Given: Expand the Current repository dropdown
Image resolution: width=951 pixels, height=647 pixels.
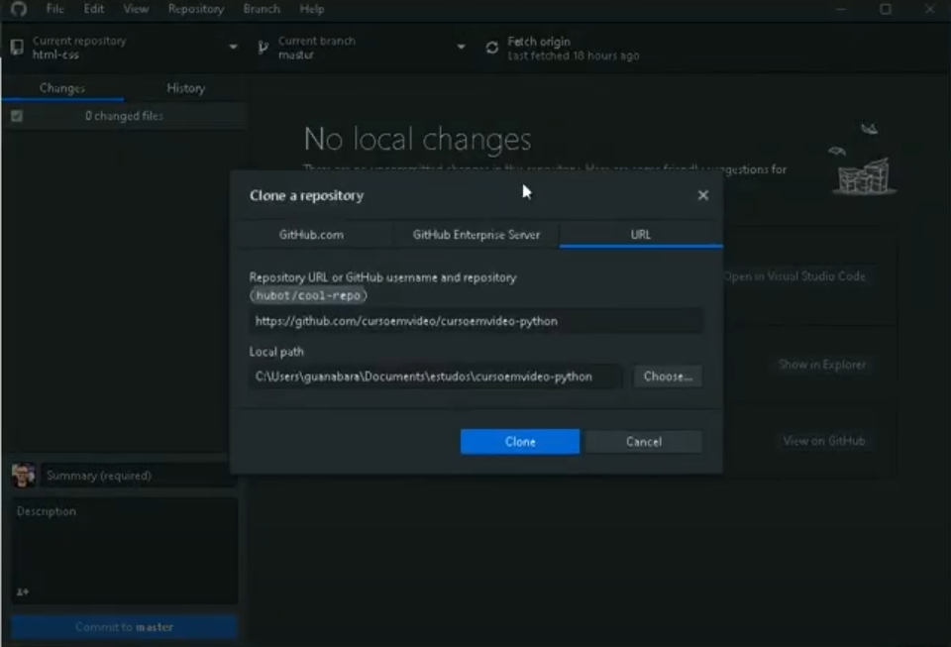Looking at the screenshot, I should [x=233, y=48].
